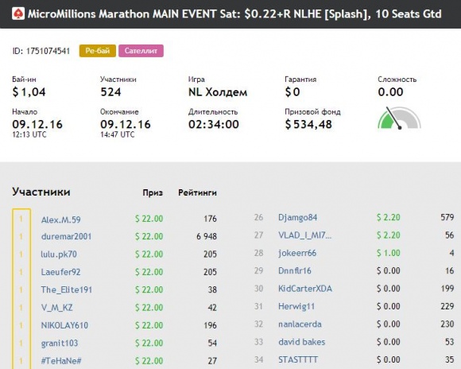Open player jokeerr66 profile
The height and width of the screenshot is (369, 461).
click(x=297, y=253)
